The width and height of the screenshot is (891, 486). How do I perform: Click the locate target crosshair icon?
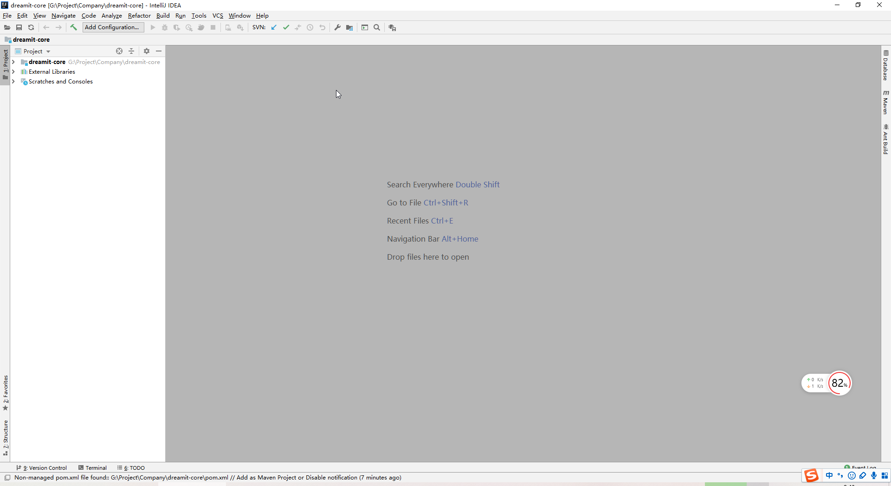[119, 51]
